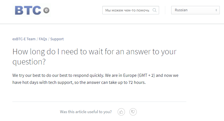Image resolution: width=224 pixels, height=121 pixels.
Task: Click the search magnifier icon
Action: point(155,10)
